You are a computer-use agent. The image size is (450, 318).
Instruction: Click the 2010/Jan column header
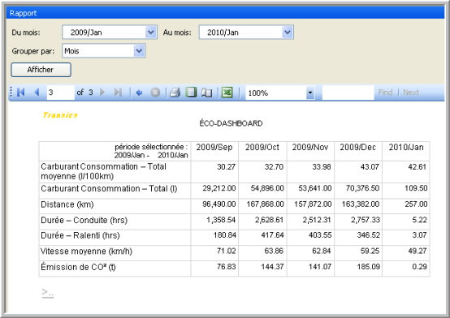[406, 148]
